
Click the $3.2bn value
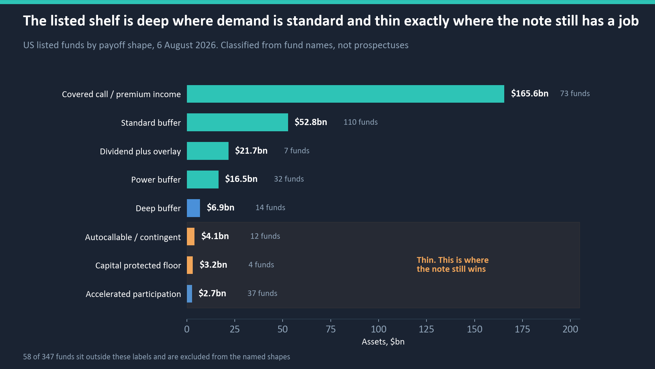click(213, 265)
